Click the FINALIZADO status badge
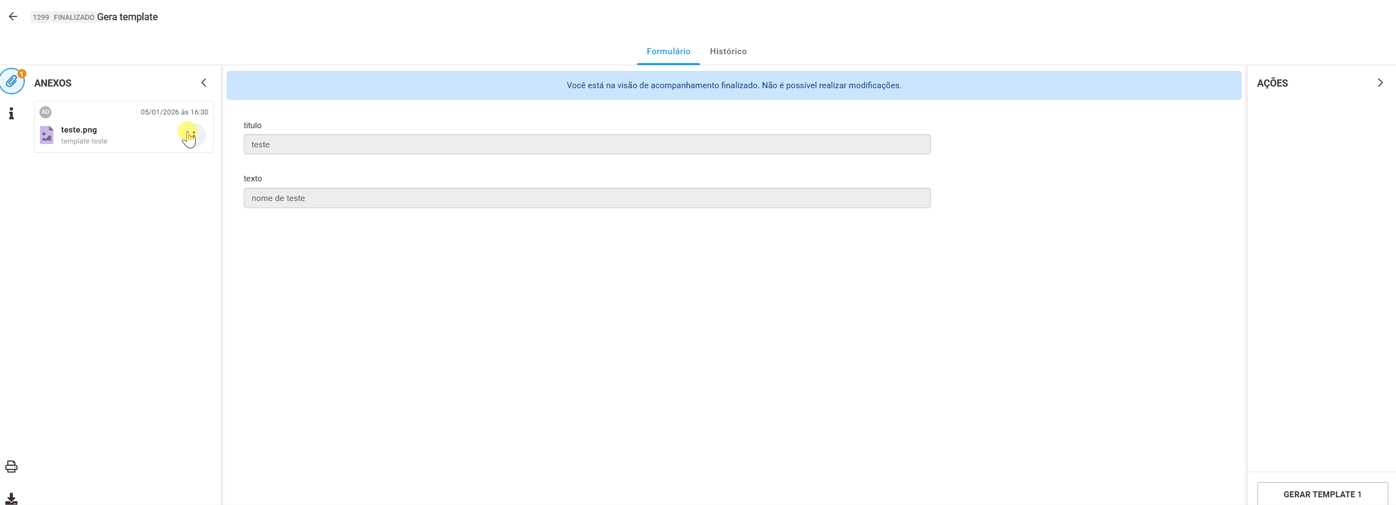This screenshot has height=505, width=1396. pyautogui.click(x=74, y=18)
